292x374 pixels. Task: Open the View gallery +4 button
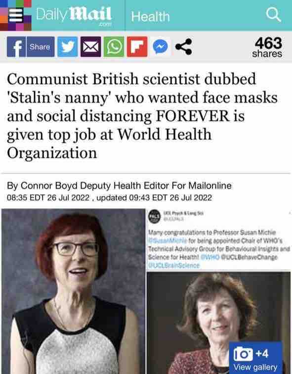(x=255, y=358)
